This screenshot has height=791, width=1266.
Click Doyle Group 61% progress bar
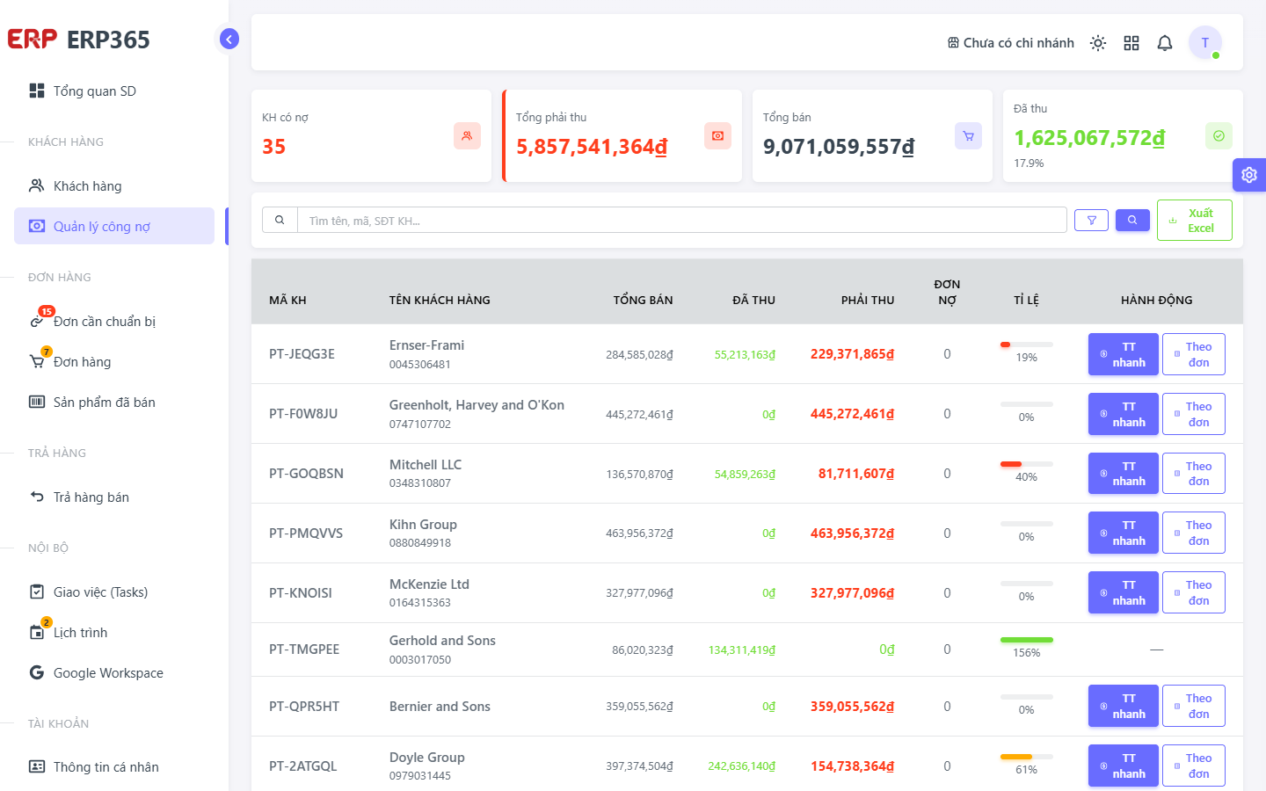coord(1026,757)
